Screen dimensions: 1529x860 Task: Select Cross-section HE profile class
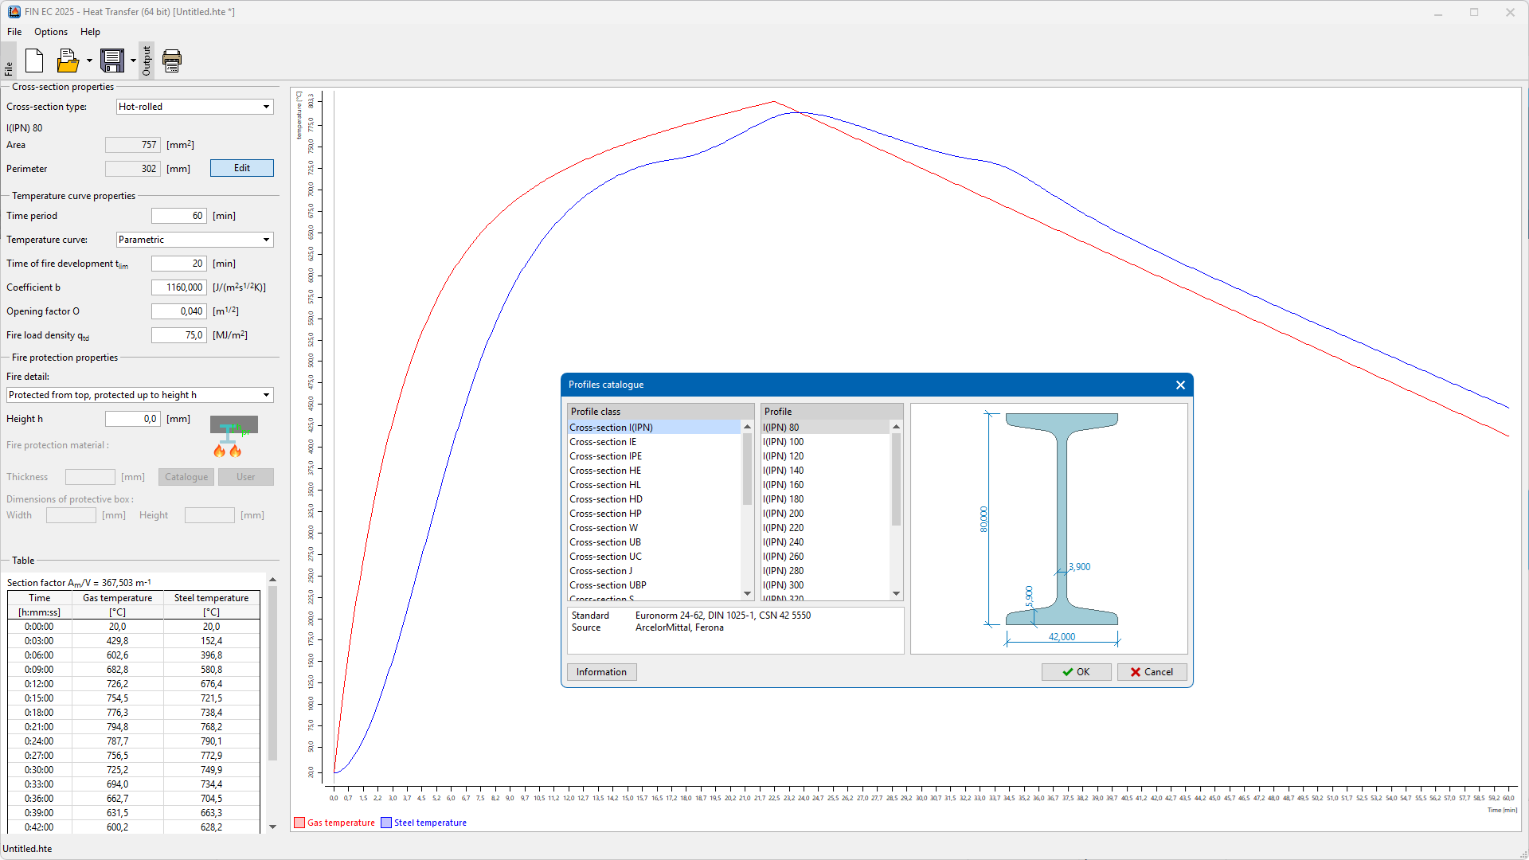(605, 471)
